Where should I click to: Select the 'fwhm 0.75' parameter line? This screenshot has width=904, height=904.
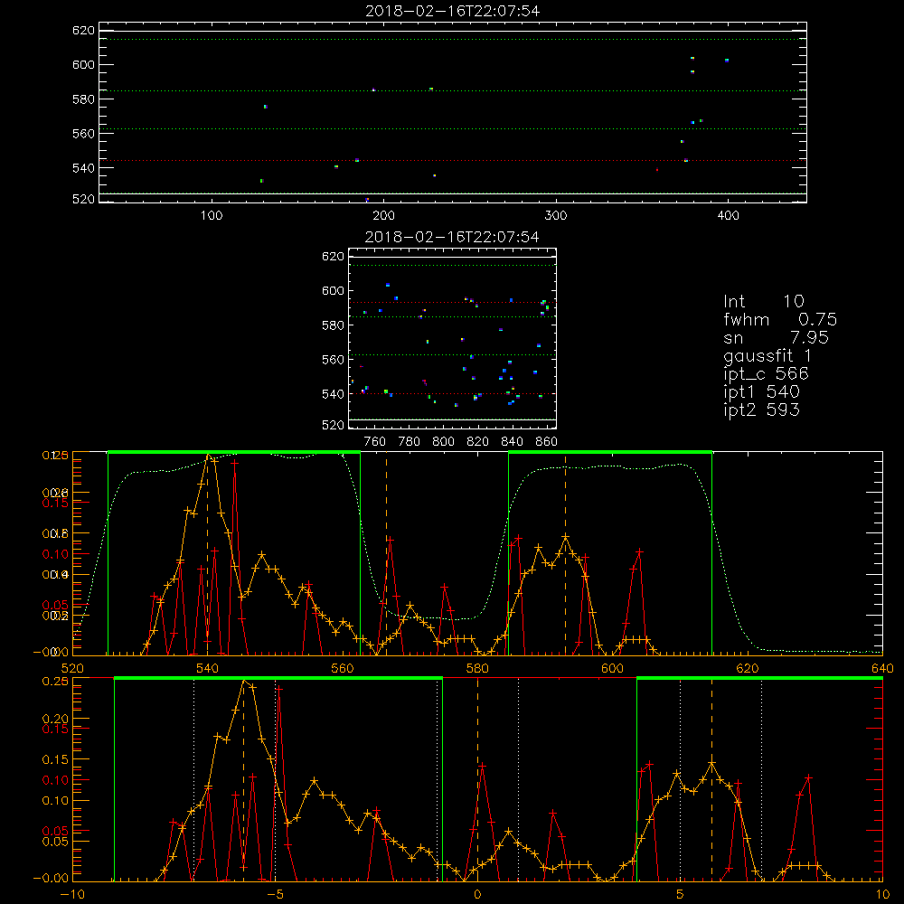780,319
